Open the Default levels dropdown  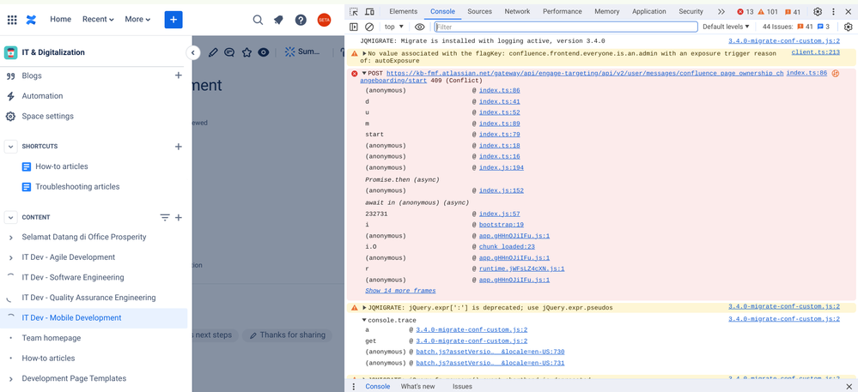point(726,27)
